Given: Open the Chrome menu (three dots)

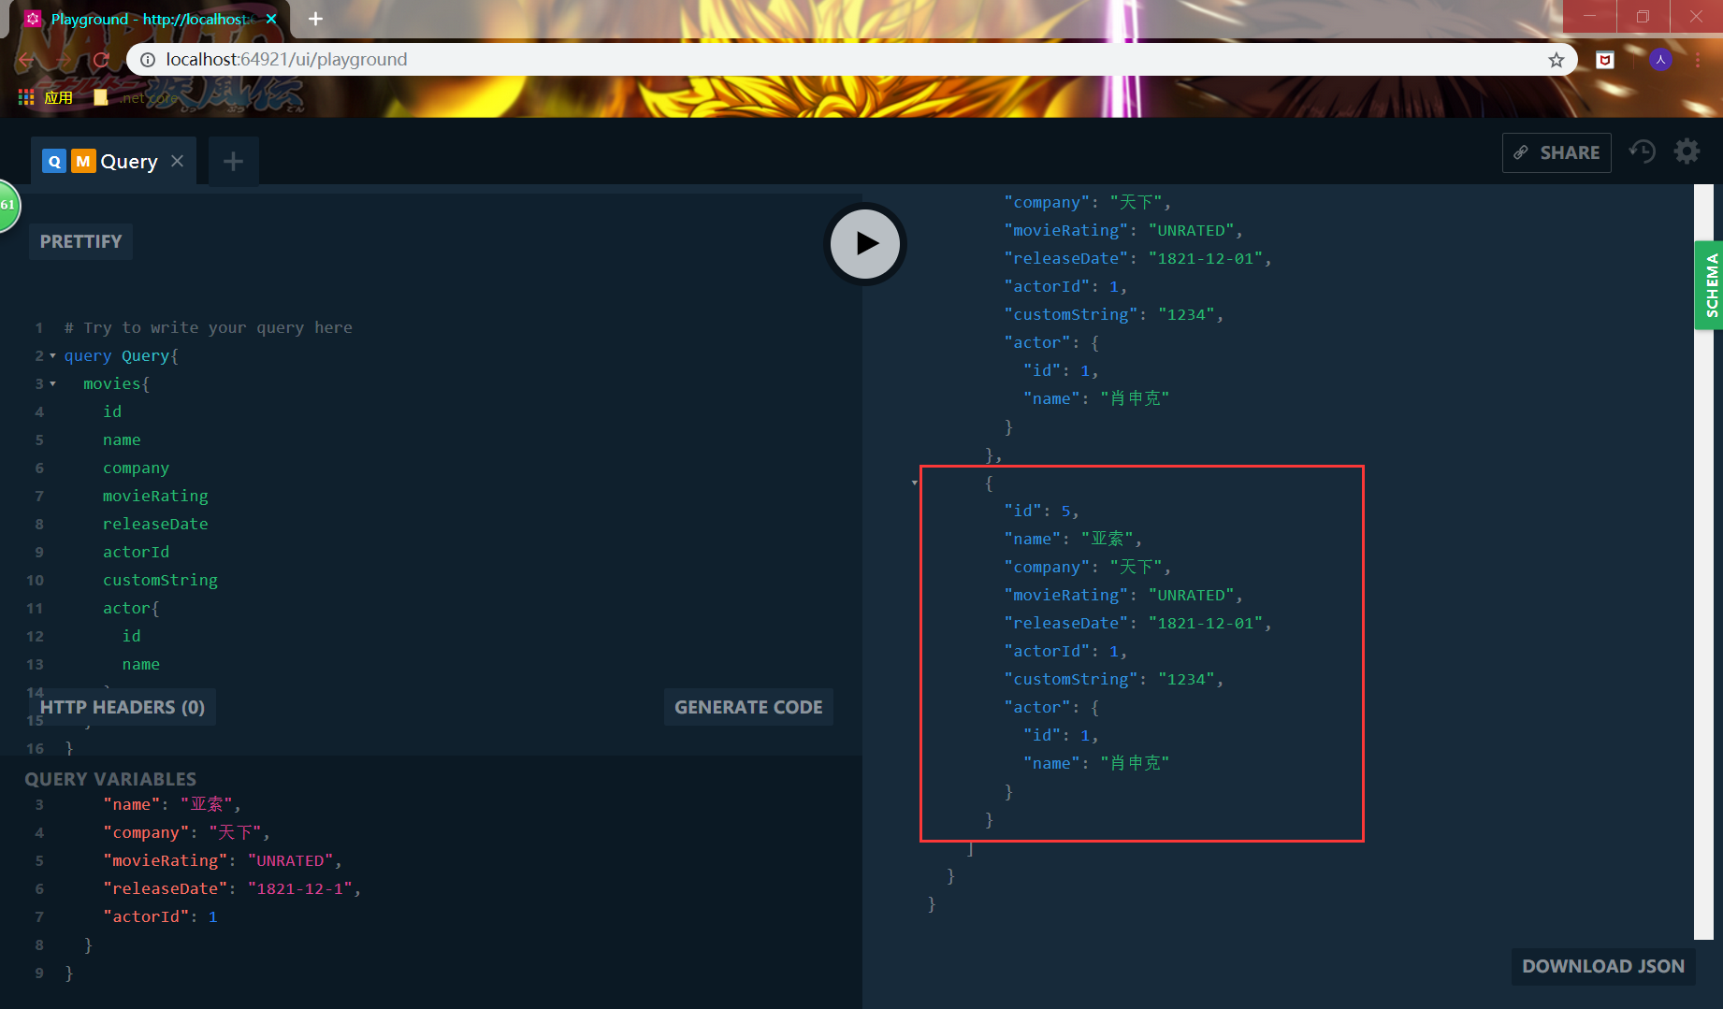Looking at the screenshot, I should point(1698,60).
